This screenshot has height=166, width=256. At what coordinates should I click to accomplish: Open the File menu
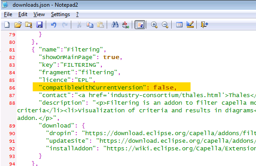pos(8,14)
